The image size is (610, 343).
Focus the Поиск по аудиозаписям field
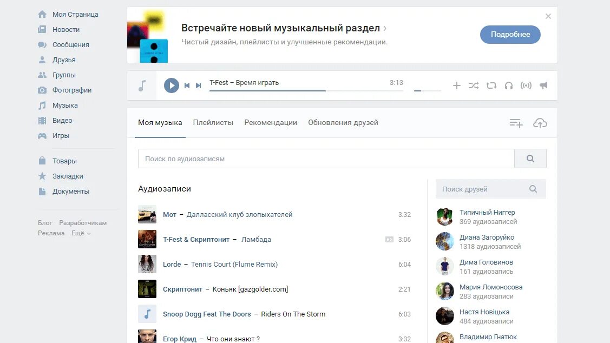click(326, 159)
